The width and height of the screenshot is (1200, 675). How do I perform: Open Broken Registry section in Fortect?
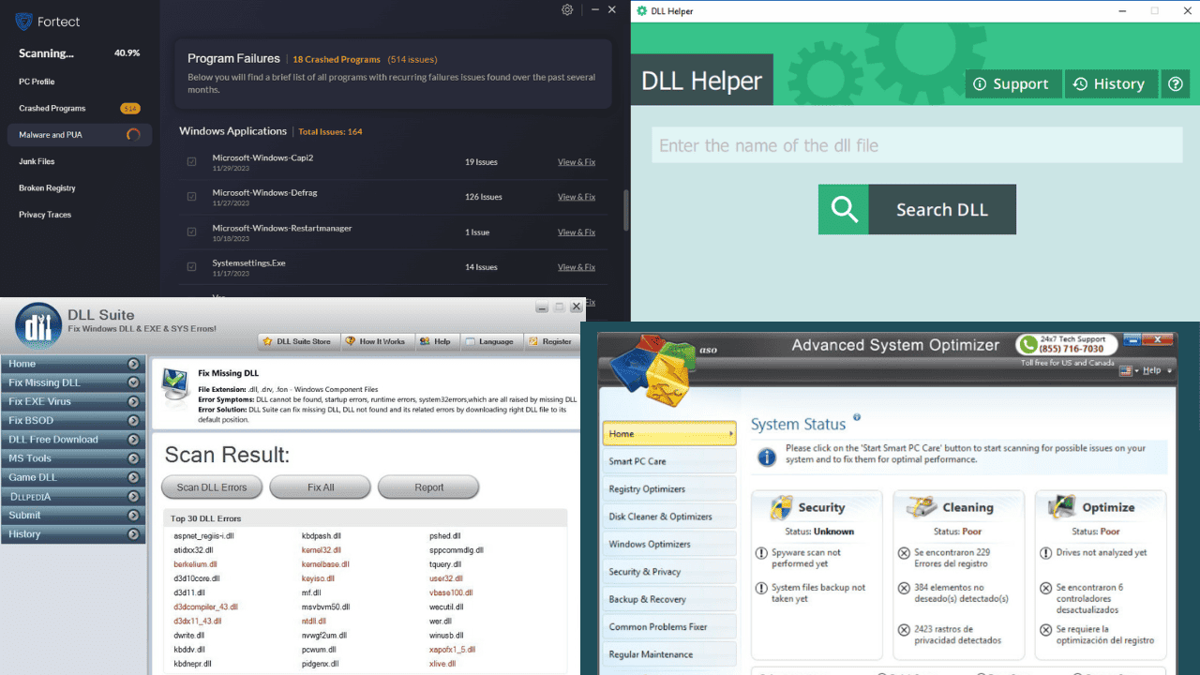pos(47,187)
